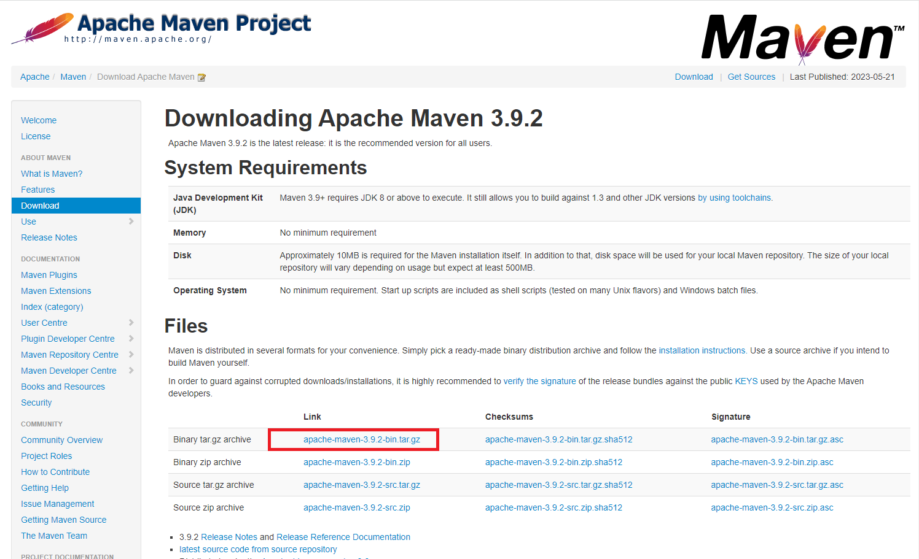Image resolution: width=919 pixels, height=559 pixels.
Task: Click the edit page icon in breadcrumb
Action: coord(201,77)
